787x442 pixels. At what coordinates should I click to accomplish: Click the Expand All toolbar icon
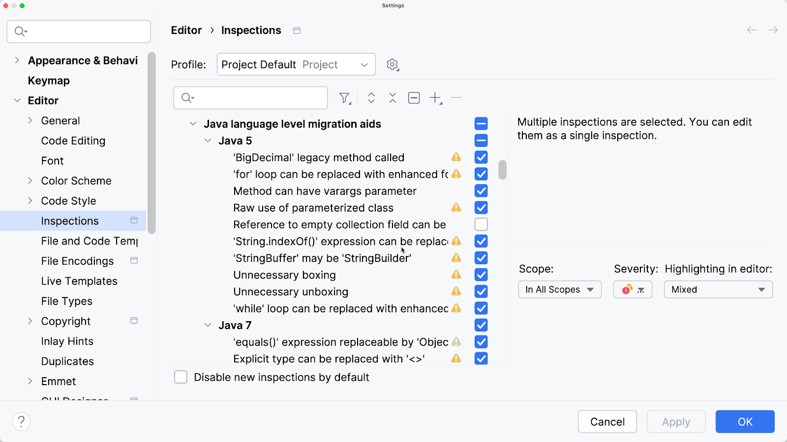[x=371, y=98]
